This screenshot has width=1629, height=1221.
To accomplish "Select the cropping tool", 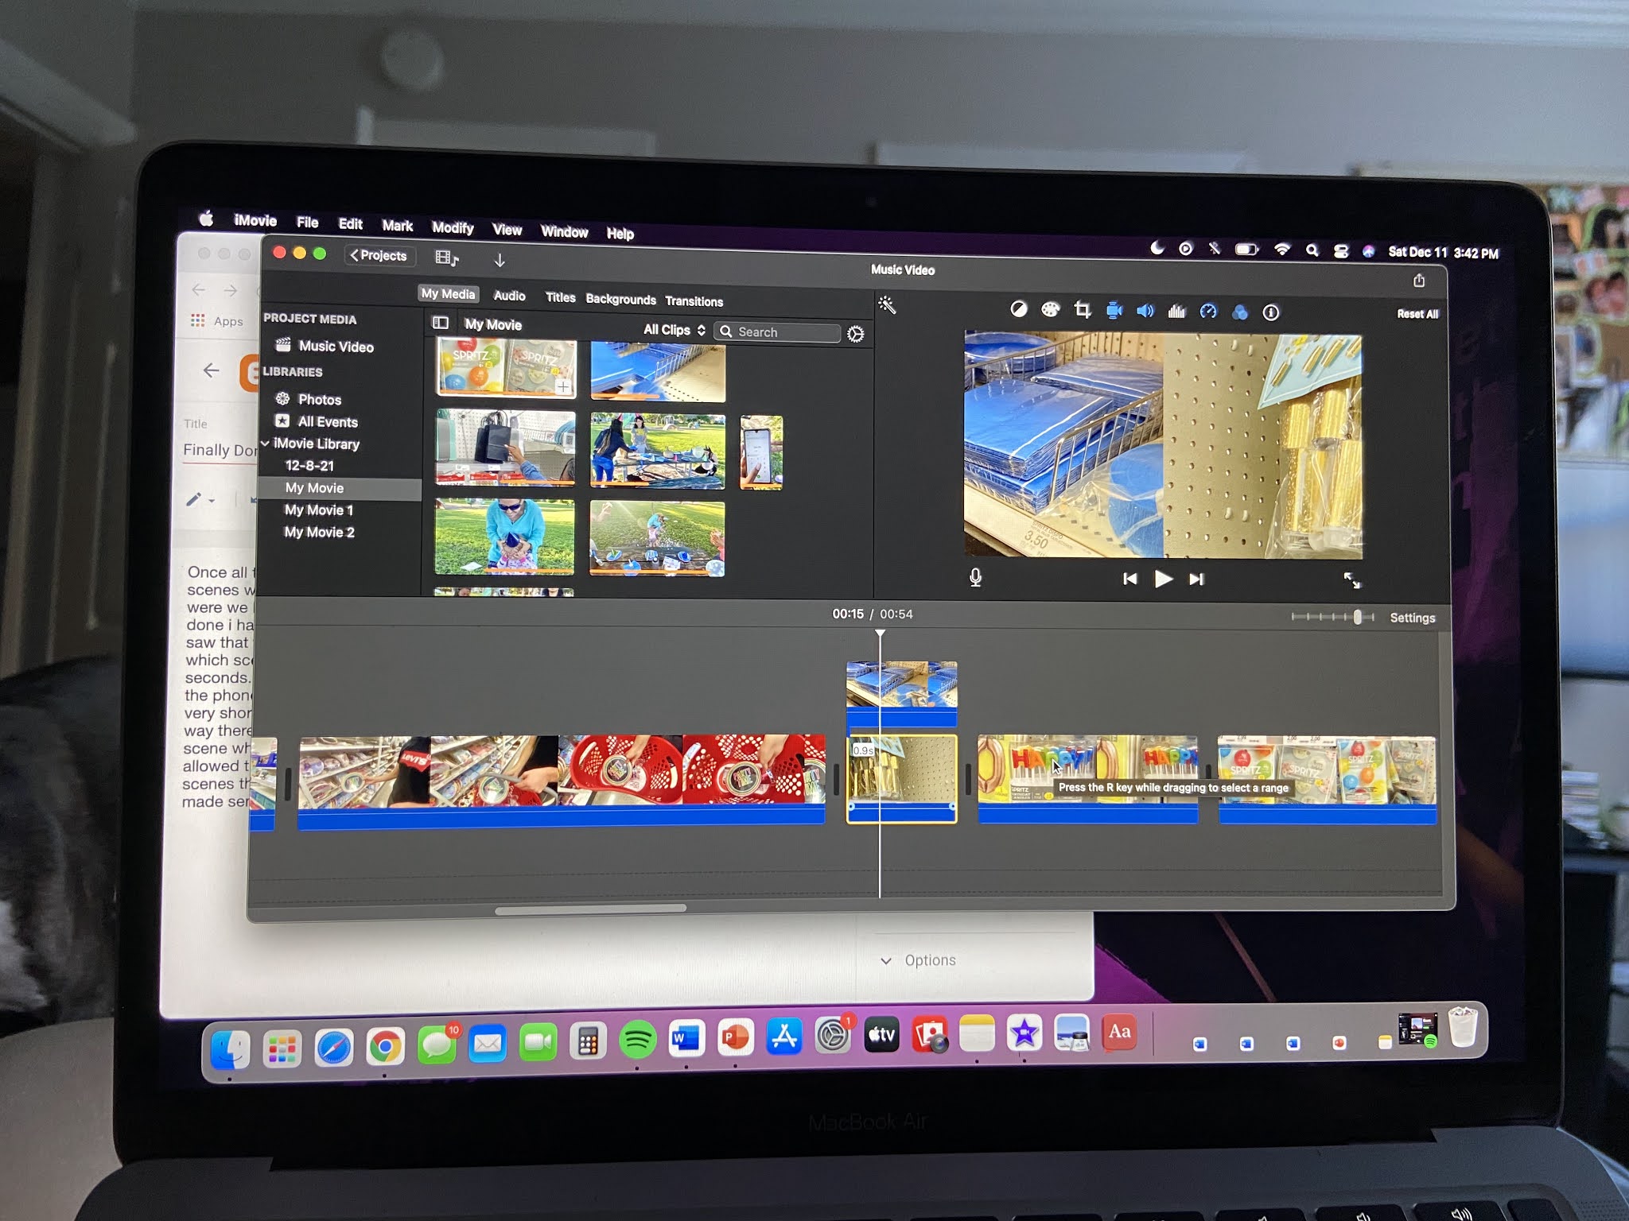I will point(1082,310).
